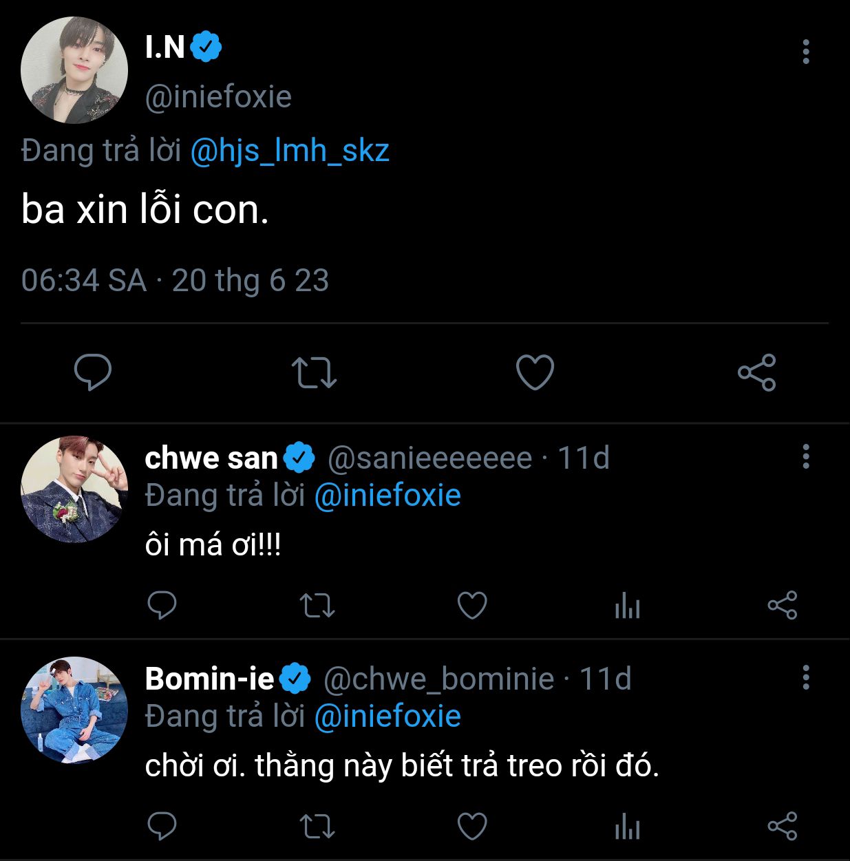Reply to Bomin-ie's comment

162,826
